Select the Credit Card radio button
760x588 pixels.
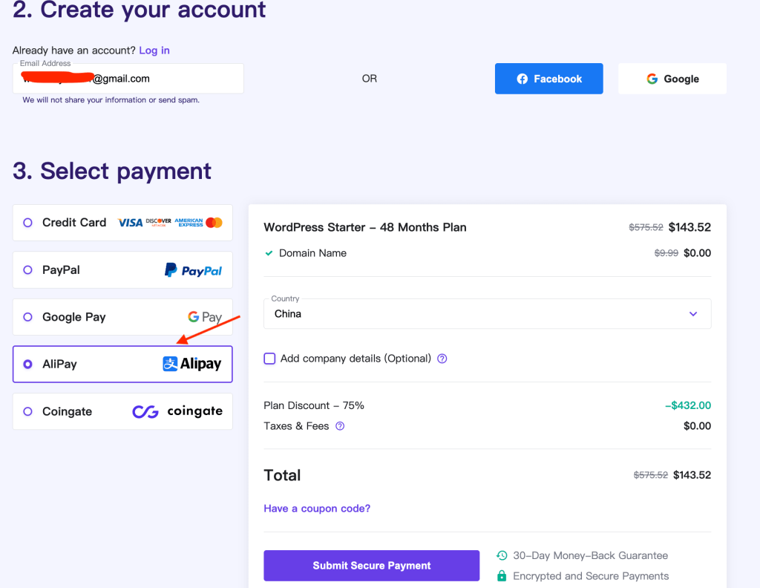coord(27,223)
